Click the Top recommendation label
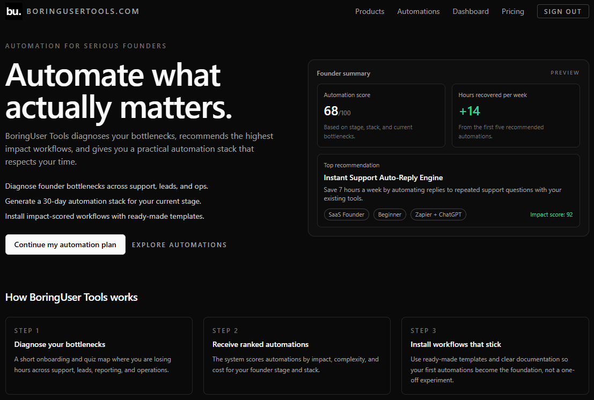This screenshot has height=400, width=594. pyautogui.click(x=351, y=165)
